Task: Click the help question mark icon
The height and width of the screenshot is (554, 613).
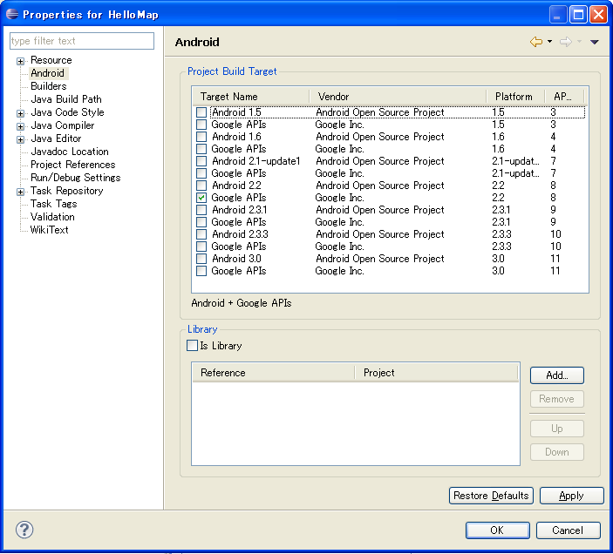Action: [x=24, y=530]
